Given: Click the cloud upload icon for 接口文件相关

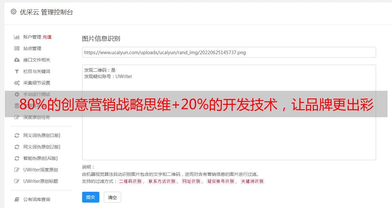Looking at the screenshot, I should 17,60.
